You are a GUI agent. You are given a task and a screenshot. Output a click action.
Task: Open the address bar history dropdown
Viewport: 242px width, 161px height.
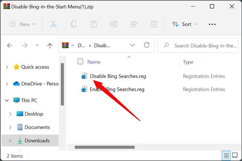point(132,45)
